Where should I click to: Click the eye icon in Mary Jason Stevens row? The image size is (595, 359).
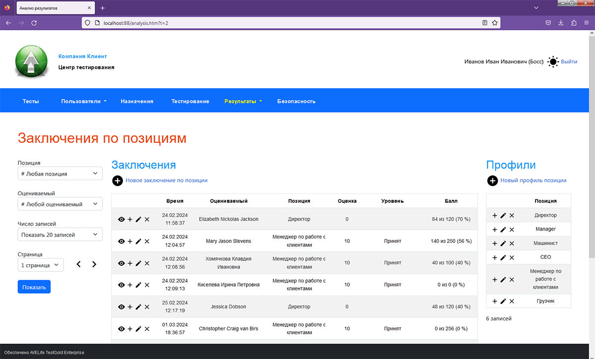(x=121, y=241)
